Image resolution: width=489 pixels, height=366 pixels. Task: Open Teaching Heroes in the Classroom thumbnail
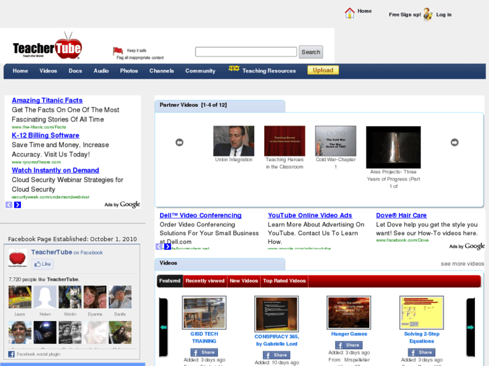coord(285,141)
